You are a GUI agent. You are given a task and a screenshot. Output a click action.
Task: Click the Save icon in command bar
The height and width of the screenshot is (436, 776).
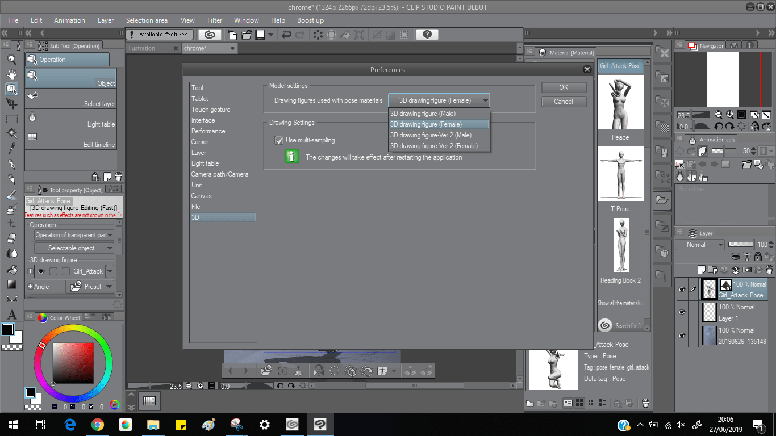click(260, 35)
